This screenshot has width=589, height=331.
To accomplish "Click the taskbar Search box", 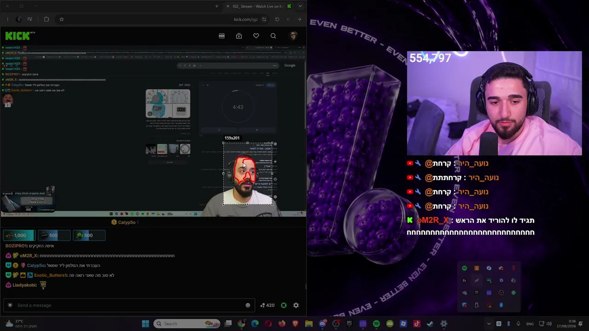I will (x=187, y=324).
